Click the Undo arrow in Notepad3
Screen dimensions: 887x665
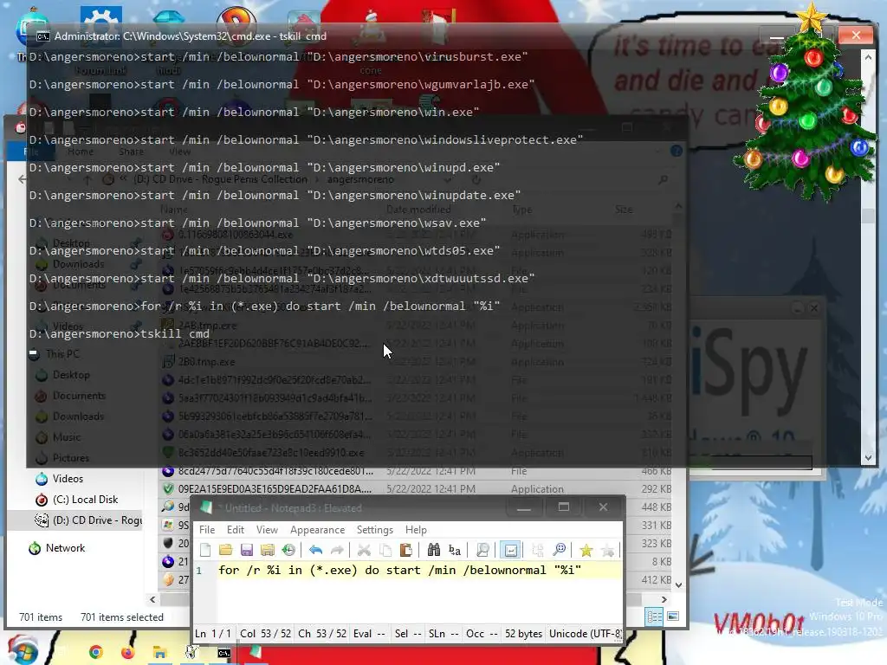315,550
